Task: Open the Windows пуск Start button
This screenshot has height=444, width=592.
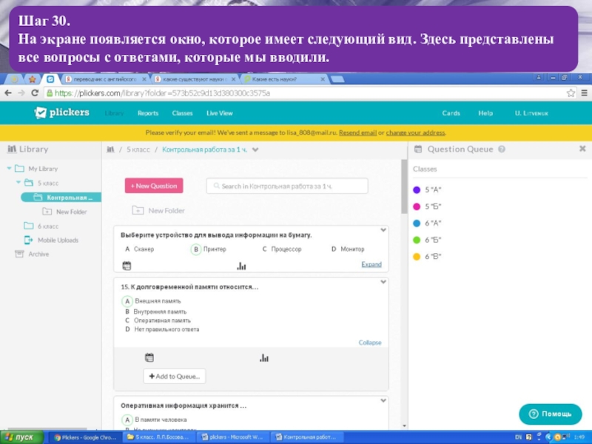Action: tap(21, 437)
